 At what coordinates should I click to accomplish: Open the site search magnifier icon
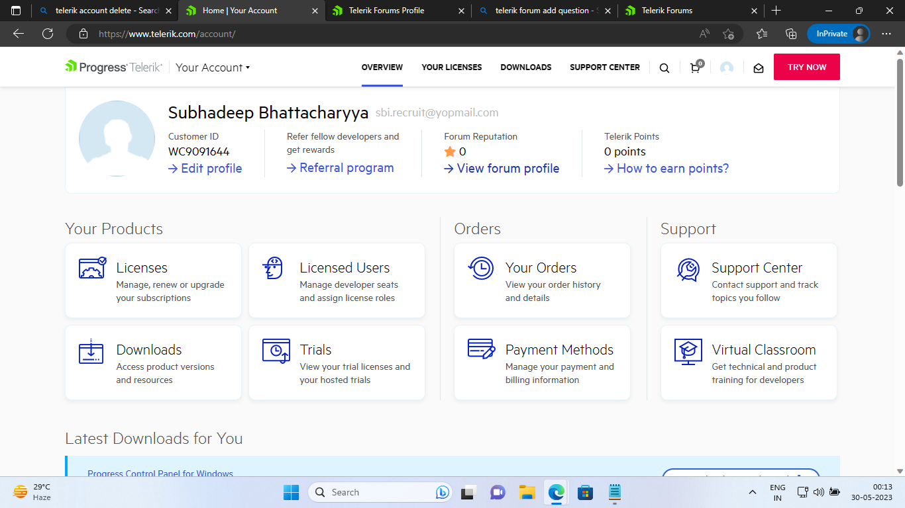tap(665, 67)
